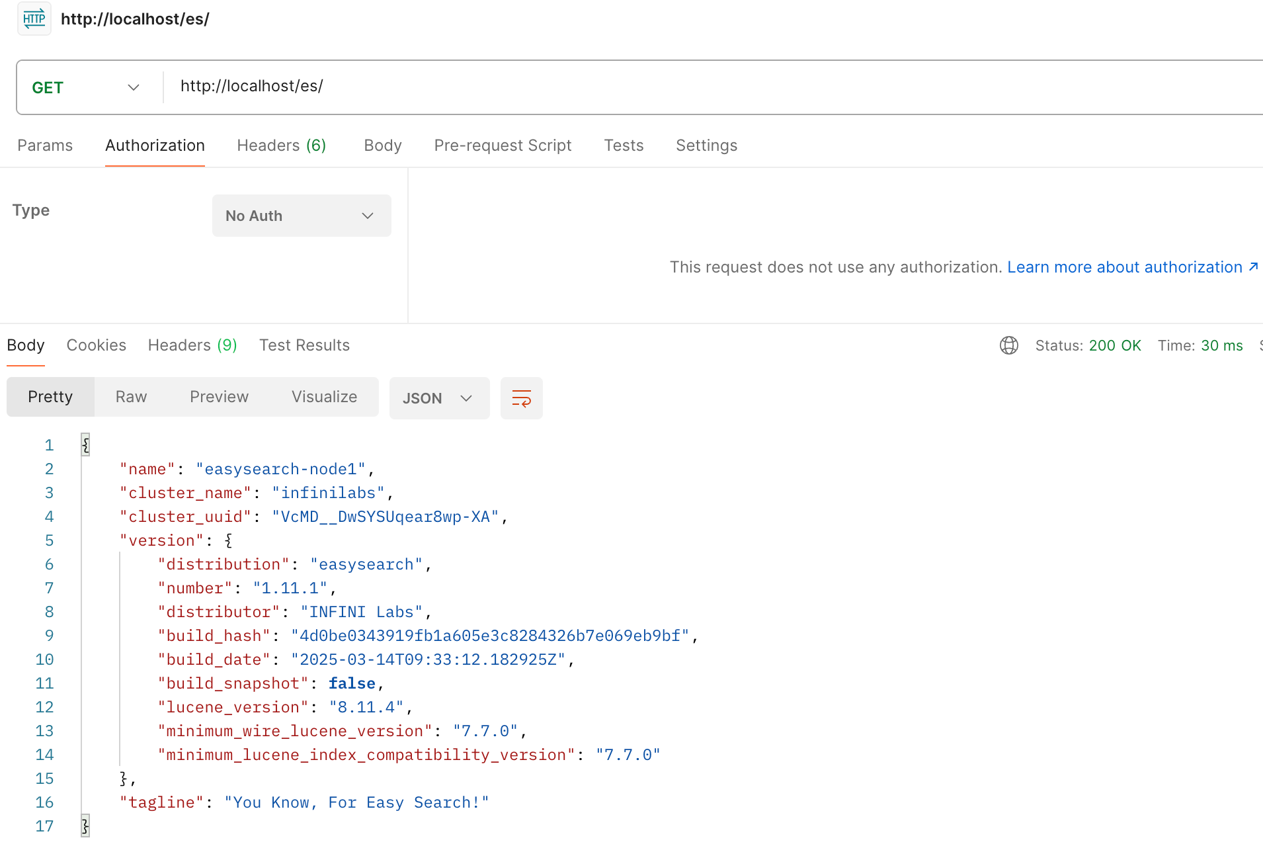The width and height of the screenshot is (1263, 848).
Task: Click the Time: 30 ms indicator
Action: (1200, 345)
